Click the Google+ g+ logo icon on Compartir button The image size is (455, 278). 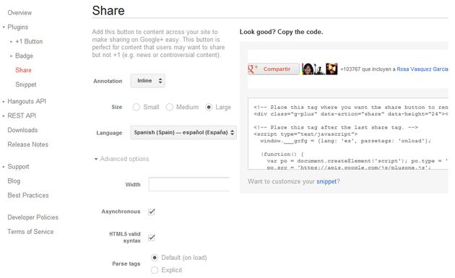pyautogui.click(x=253, y=69)
